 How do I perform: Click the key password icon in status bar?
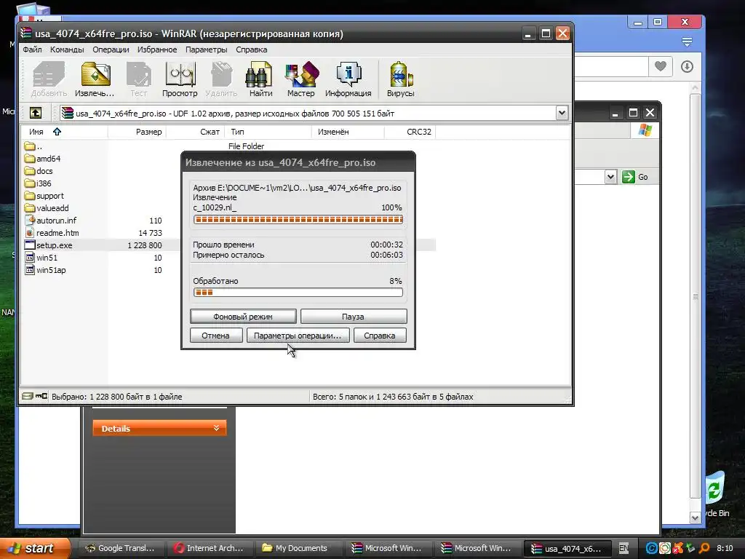click(x=41, y=396)
